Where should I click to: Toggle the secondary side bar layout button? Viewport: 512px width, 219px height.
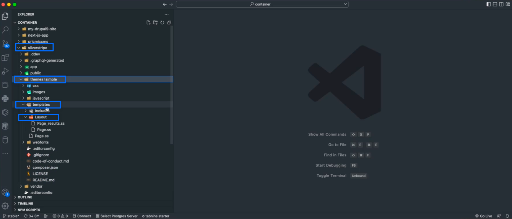[501, 4]
